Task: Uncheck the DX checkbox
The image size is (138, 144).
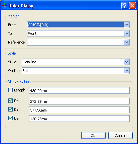Action: click(10, 101)
